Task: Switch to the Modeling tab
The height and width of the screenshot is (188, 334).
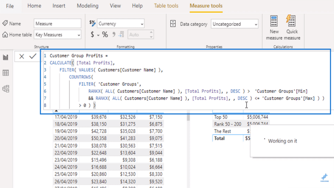Action: point(87,6)
